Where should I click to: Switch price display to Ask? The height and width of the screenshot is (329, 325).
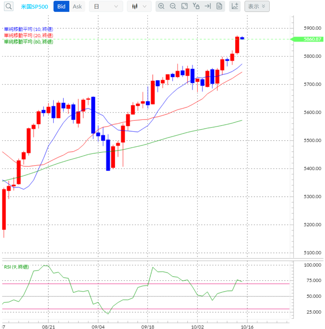coord(77,6)
